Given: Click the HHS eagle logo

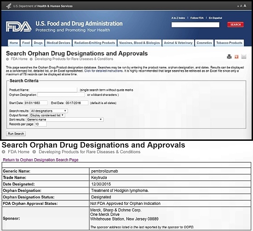Looking at the screenshot, I should (x=9, y=6).
